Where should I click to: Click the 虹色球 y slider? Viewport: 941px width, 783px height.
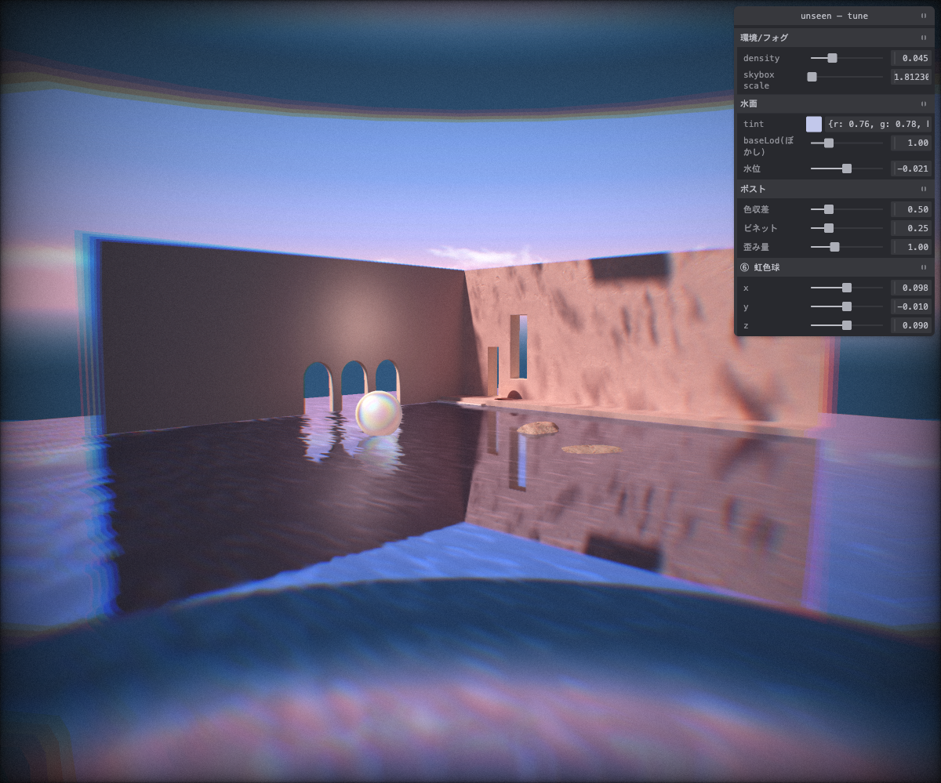click(x=846, y=306)
